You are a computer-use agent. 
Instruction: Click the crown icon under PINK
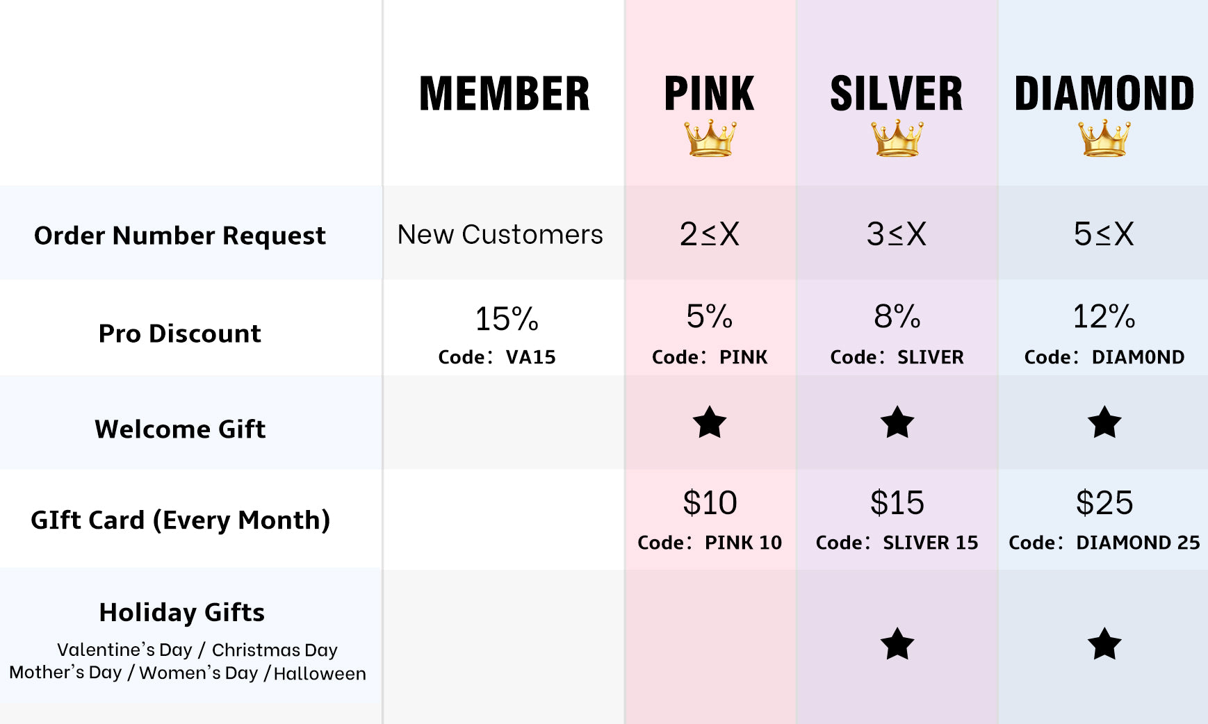tap(710, 138)
